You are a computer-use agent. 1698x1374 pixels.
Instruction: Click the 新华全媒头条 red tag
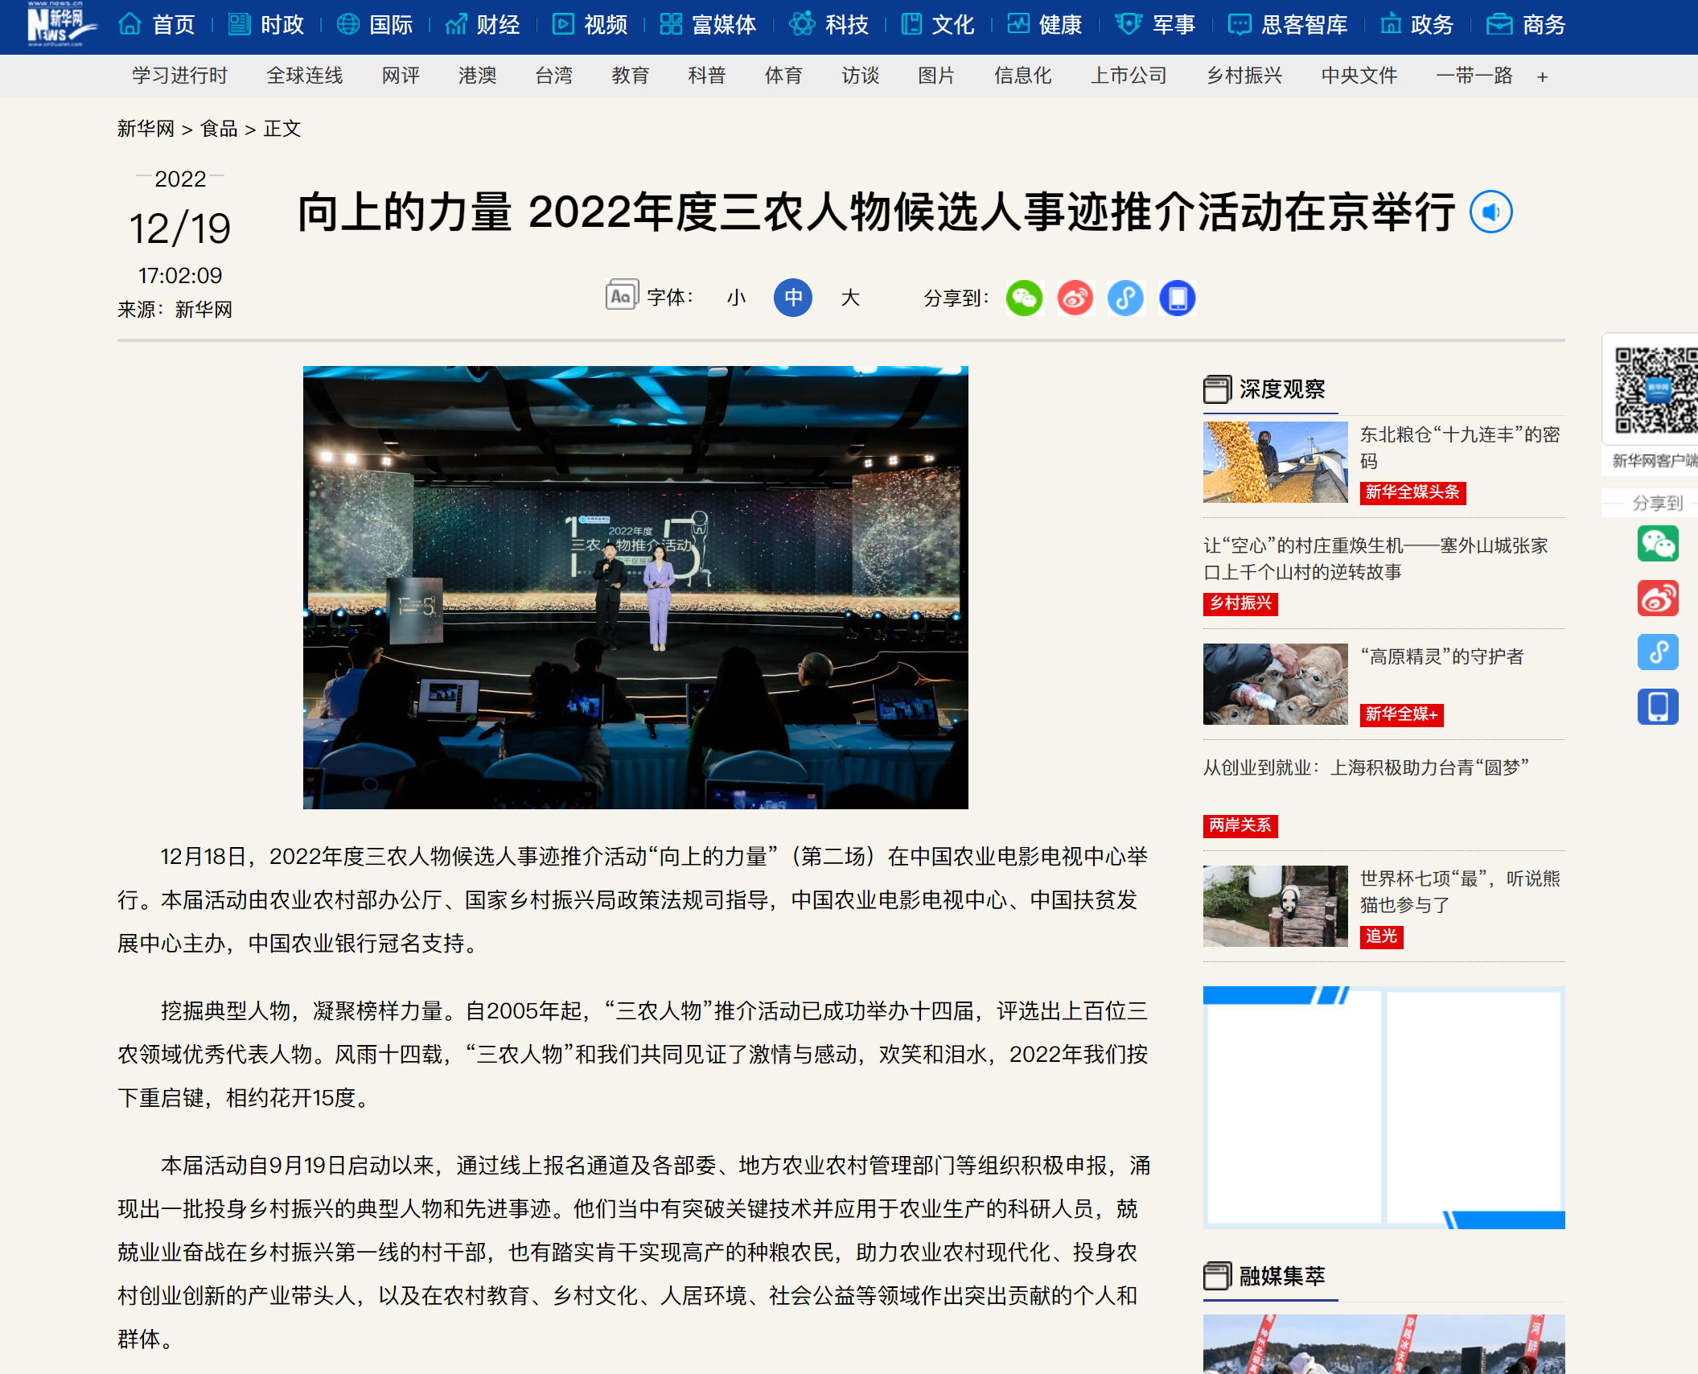[1412, 492]
